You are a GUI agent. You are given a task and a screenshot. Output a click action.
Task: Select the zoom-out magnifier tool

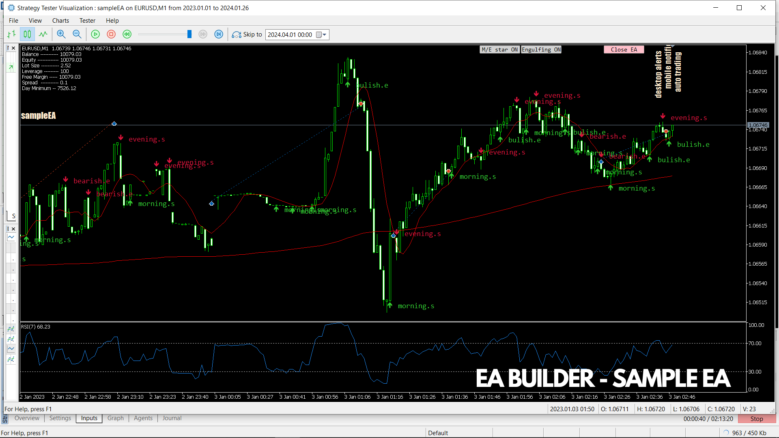[x=77, y=34]
